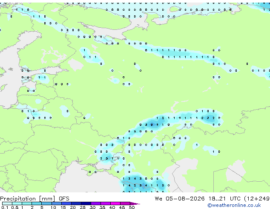270x209 pixels.
Task: Click the 0.1–0.5 mm palest legend swatch
Action: tap(7, 203)
